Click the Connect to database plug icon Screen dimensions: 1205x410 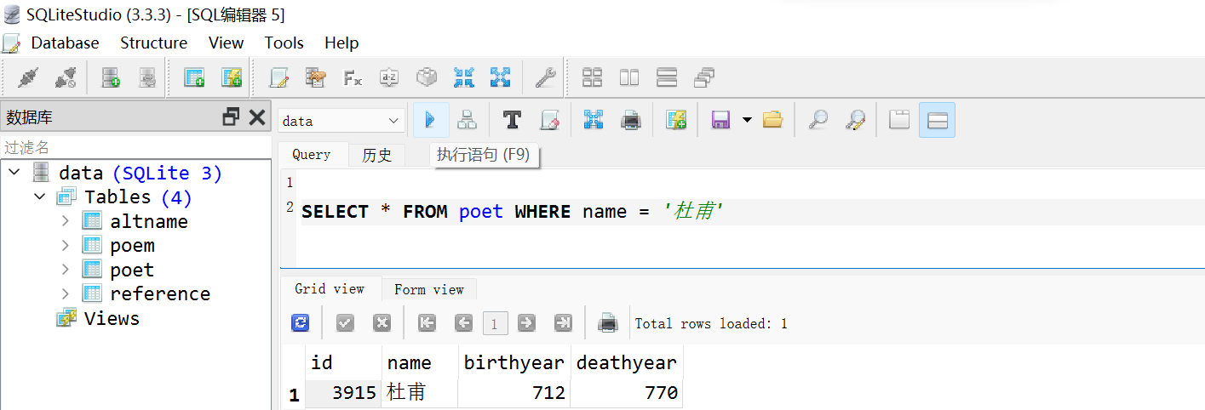click(x=28, y=78)
